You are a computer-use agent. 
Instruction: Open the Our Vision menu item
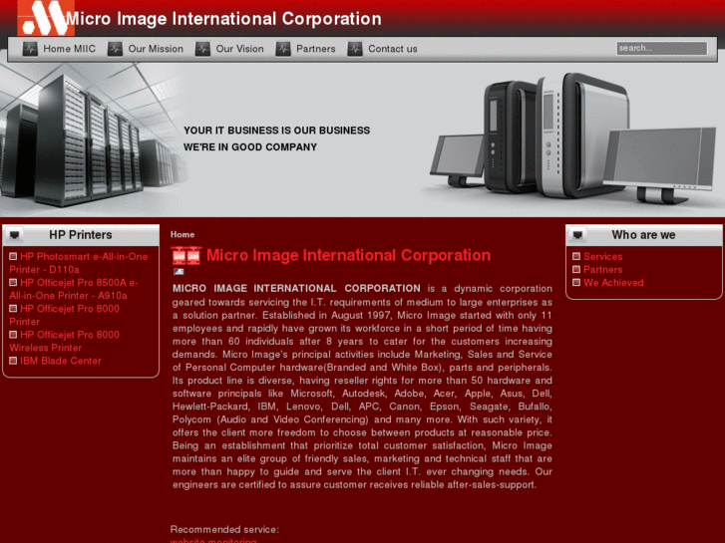[240, 49]
